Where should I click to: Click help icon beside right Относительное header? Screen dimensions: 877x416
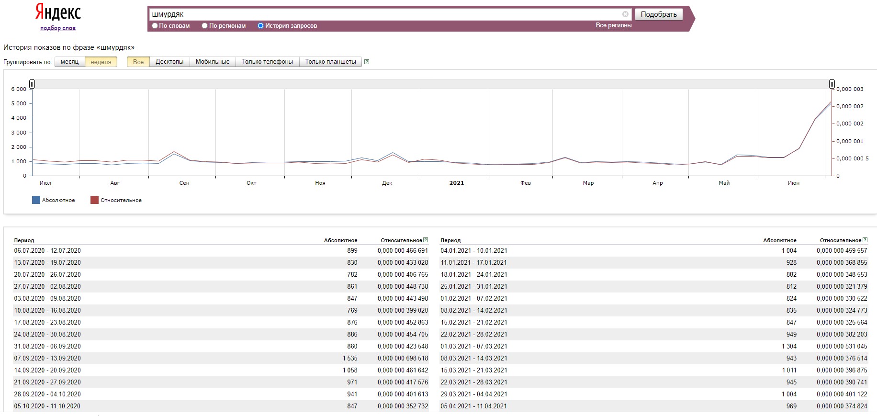(865, 240)
